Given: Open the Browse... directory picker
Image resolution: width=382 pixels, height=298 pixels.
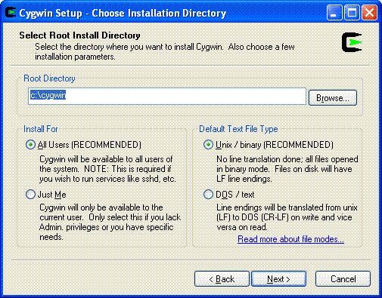Looking at the screenshot, I should coord(333,97).
